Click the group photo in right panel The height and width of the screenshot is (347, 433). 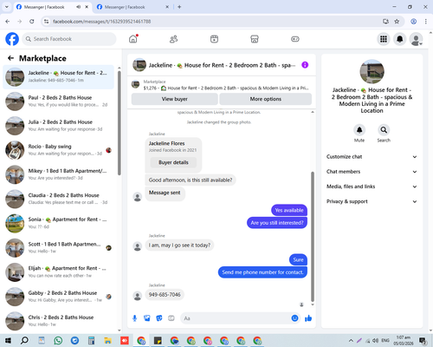[372, 71]
